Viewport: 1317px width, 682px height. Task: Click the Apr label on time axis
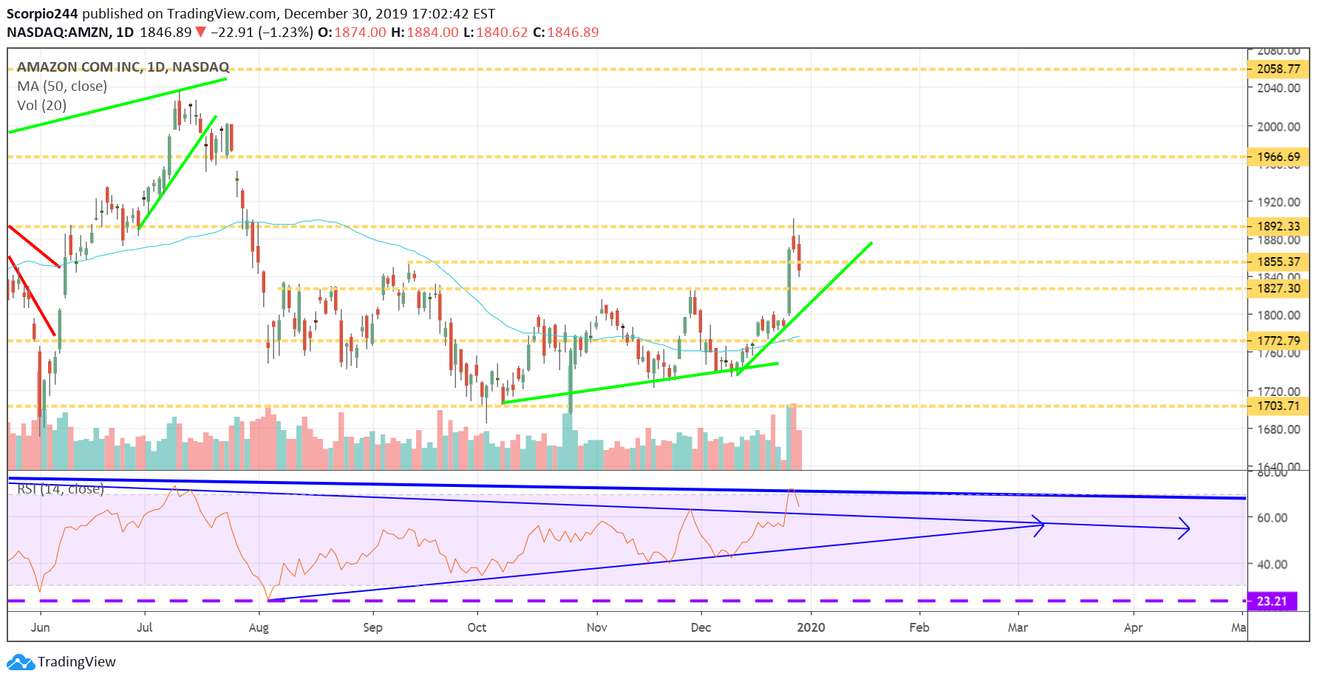pos(1133,627)
